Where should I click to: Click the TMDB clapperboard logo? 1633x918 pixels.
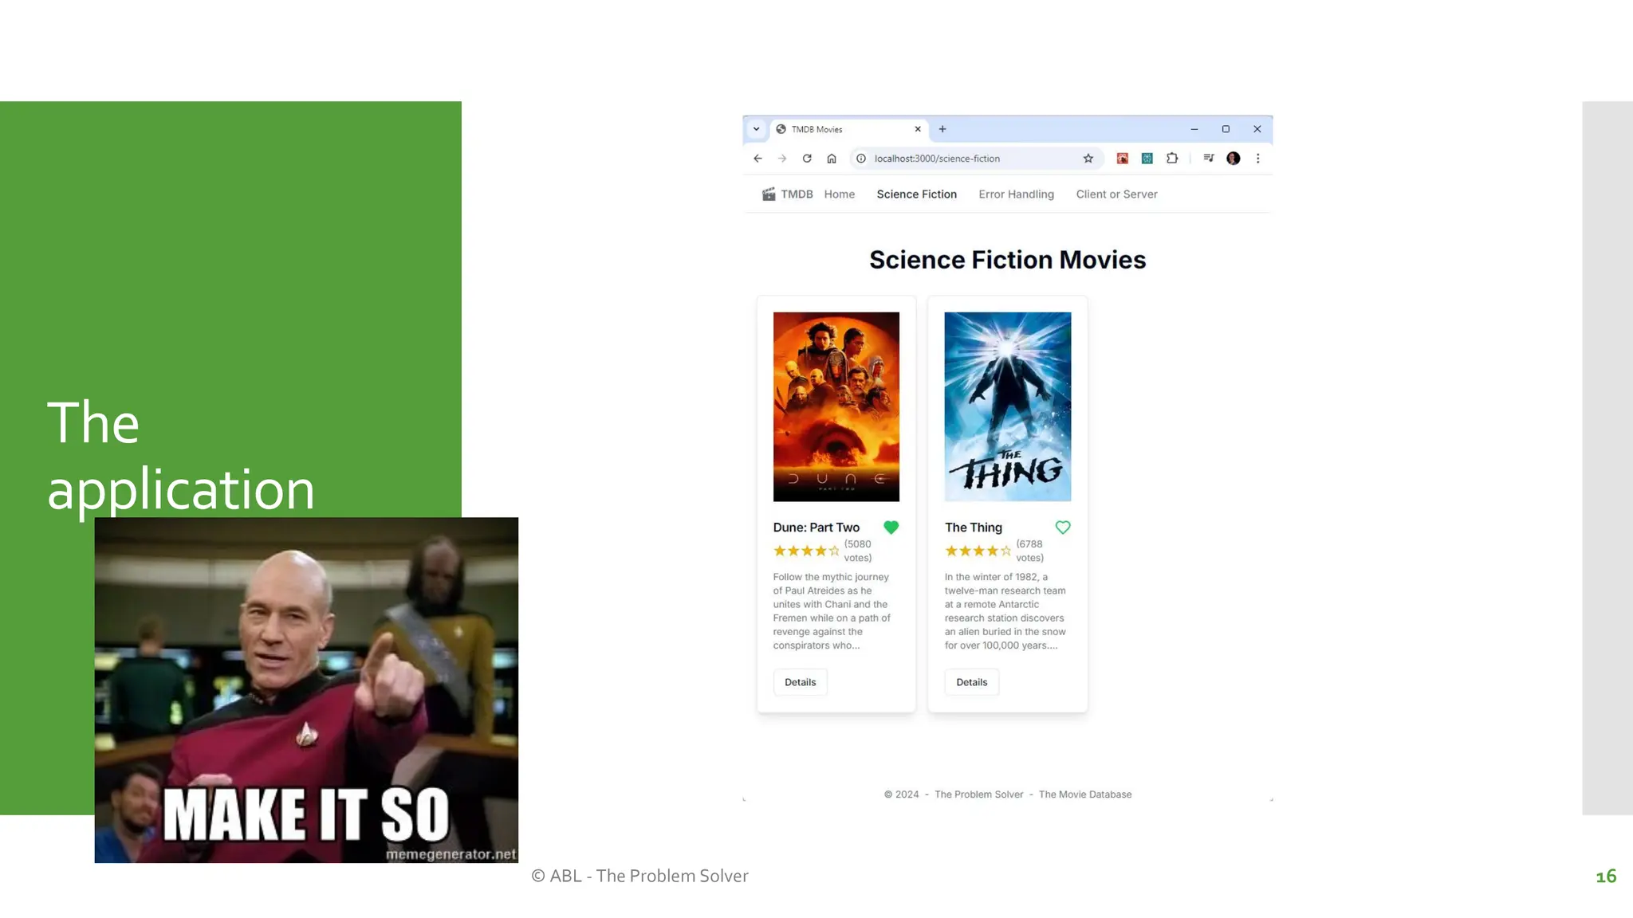pyautogui.click(x=769, y=194)
